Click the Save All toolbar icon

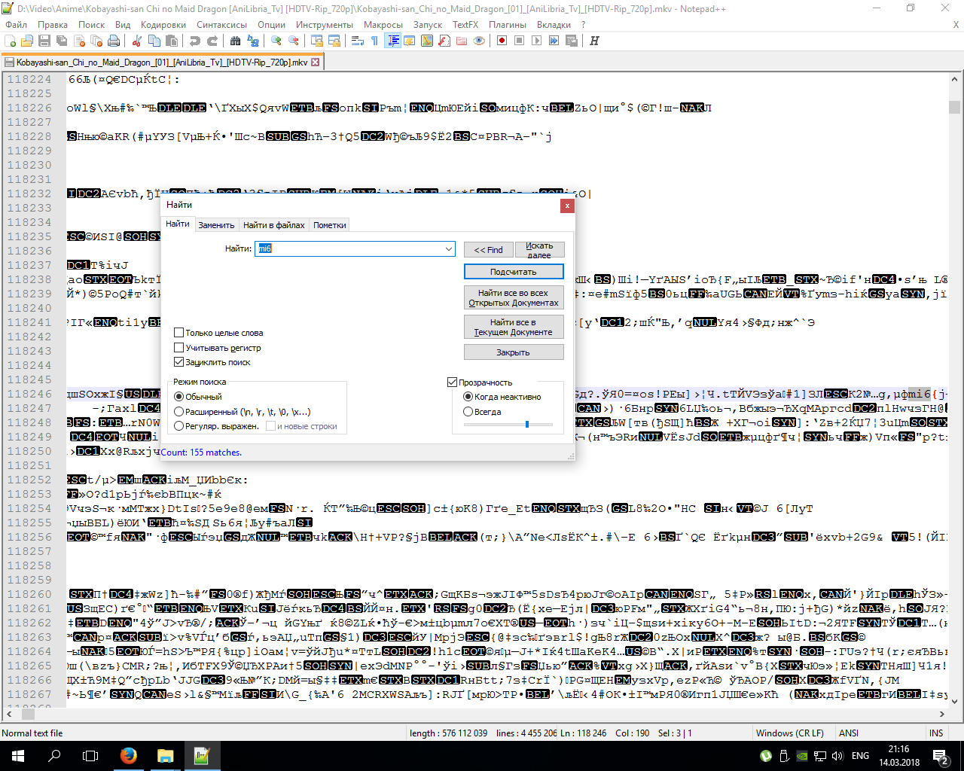tap(62, 41)
